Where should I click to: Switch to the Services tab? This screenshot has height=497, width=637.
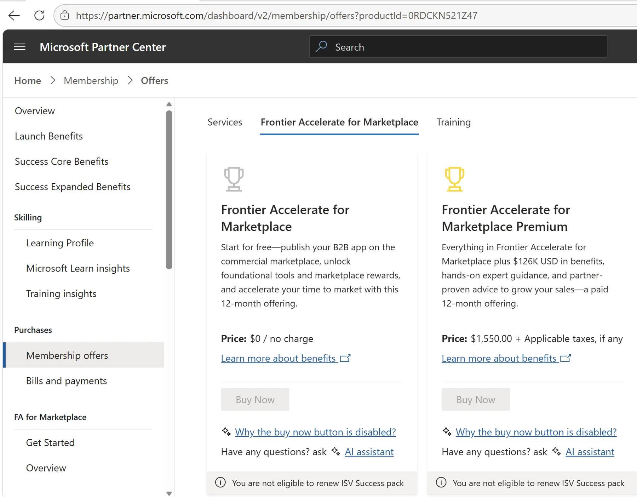[x=225, y=122]
